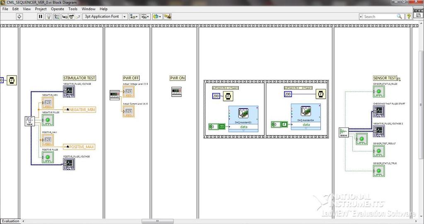Screen dimensions: 424x224
Task: Open the Project menu
Action: [x=41, y=9]
